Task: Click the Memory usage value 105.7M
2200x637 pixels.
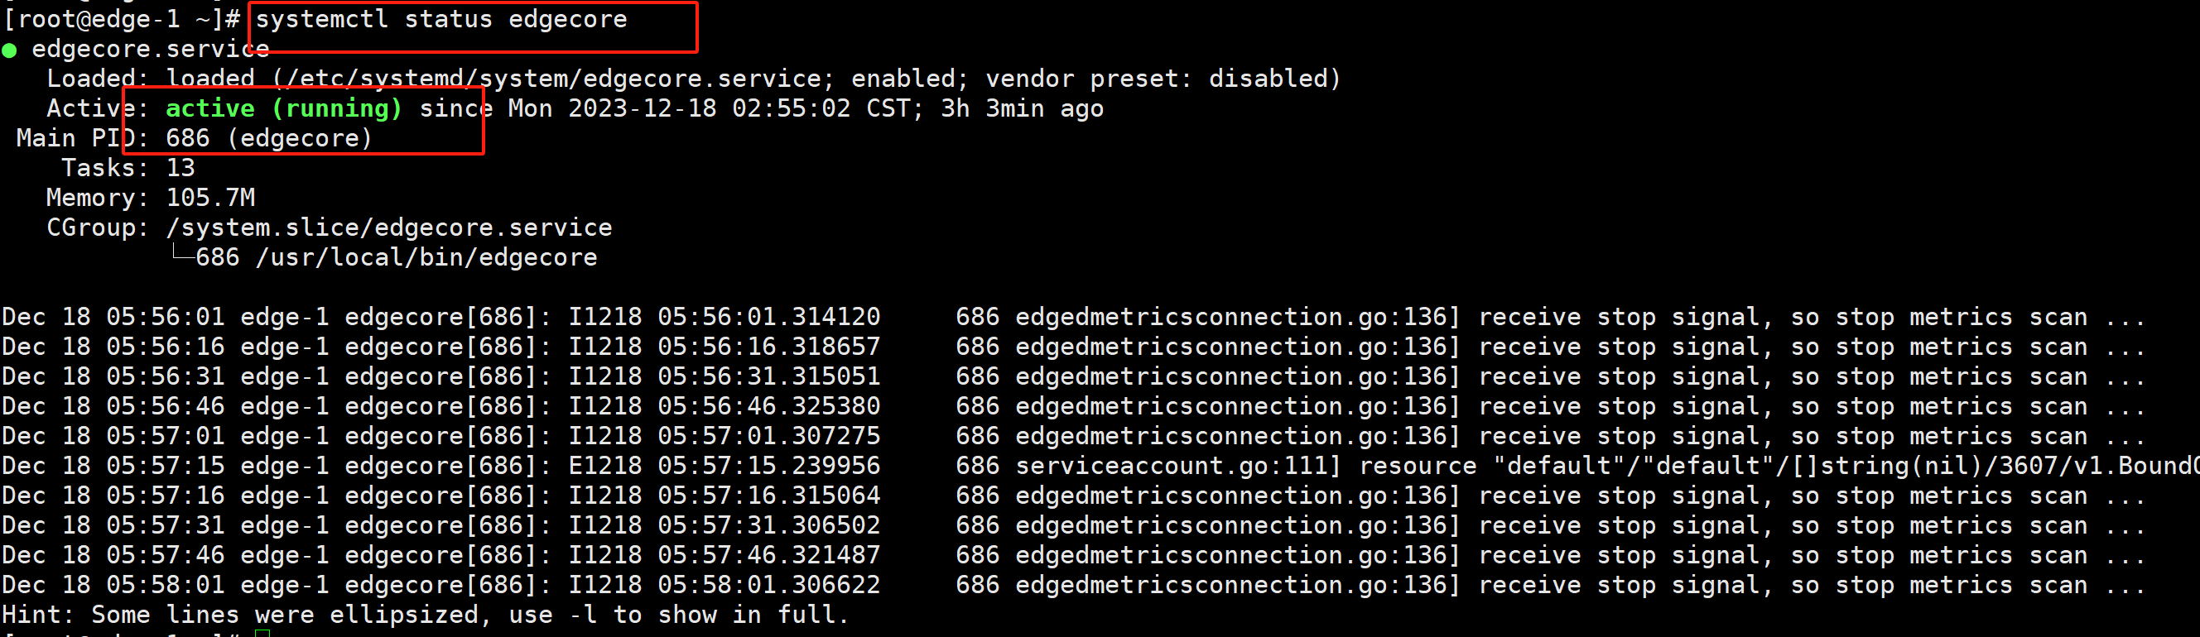Action: pyautogui.click(x=210, y=199)
